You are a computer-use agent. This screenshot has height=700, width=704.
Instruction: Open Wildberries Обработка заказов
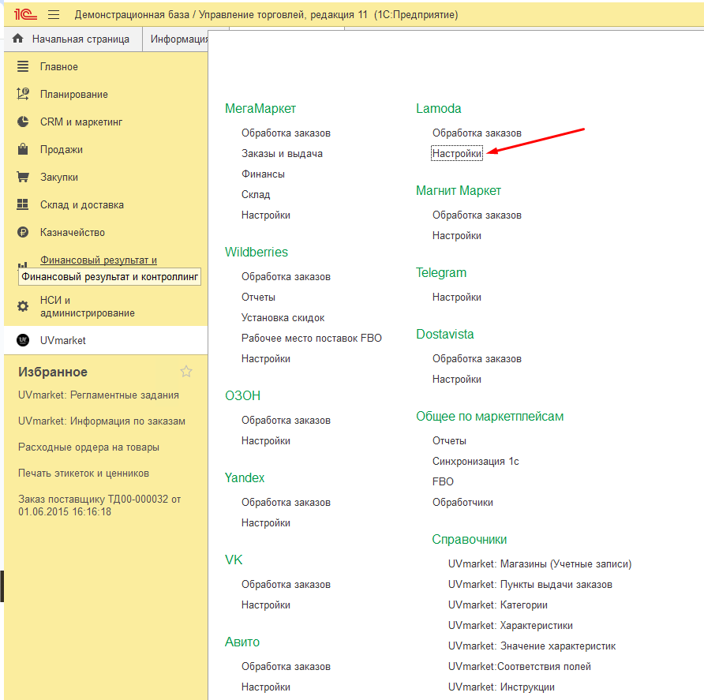[x=286, y=276]
